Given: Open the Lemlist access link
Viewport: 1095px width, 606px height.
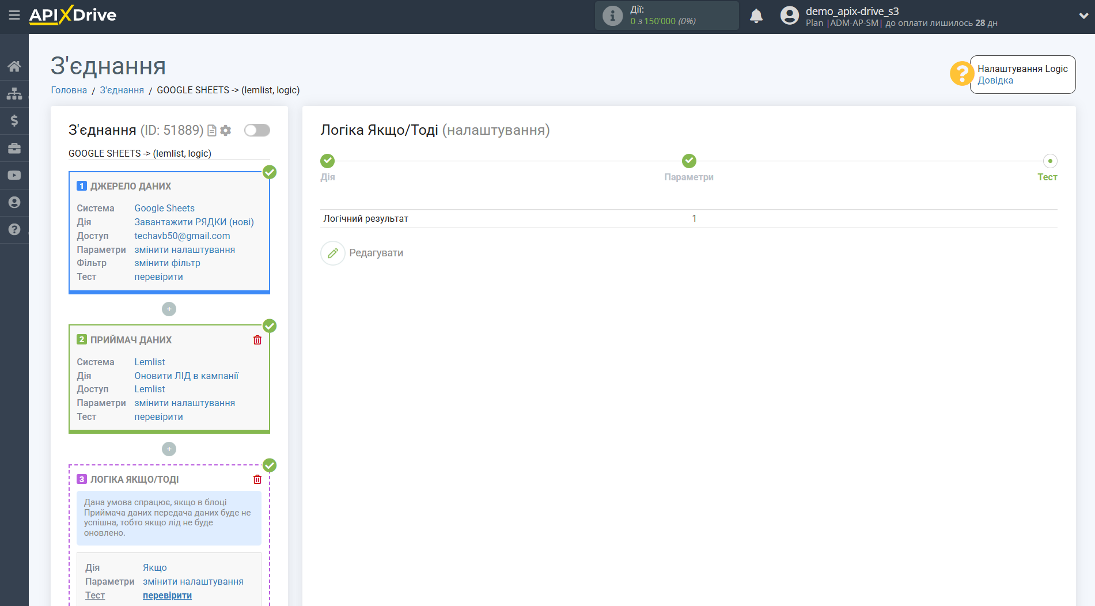Looking at the screenshot, I should tap(150, 389).
